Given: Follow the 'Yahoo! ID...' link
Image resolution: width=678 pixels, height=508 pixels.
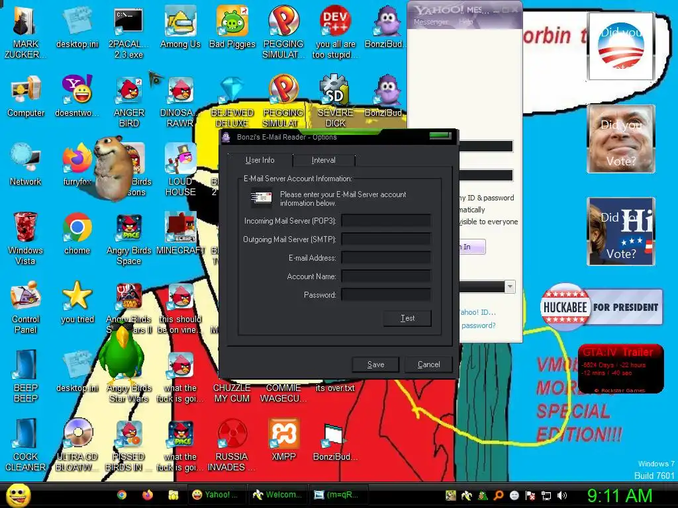Looking at the screenshot, I should coord(478,312).
